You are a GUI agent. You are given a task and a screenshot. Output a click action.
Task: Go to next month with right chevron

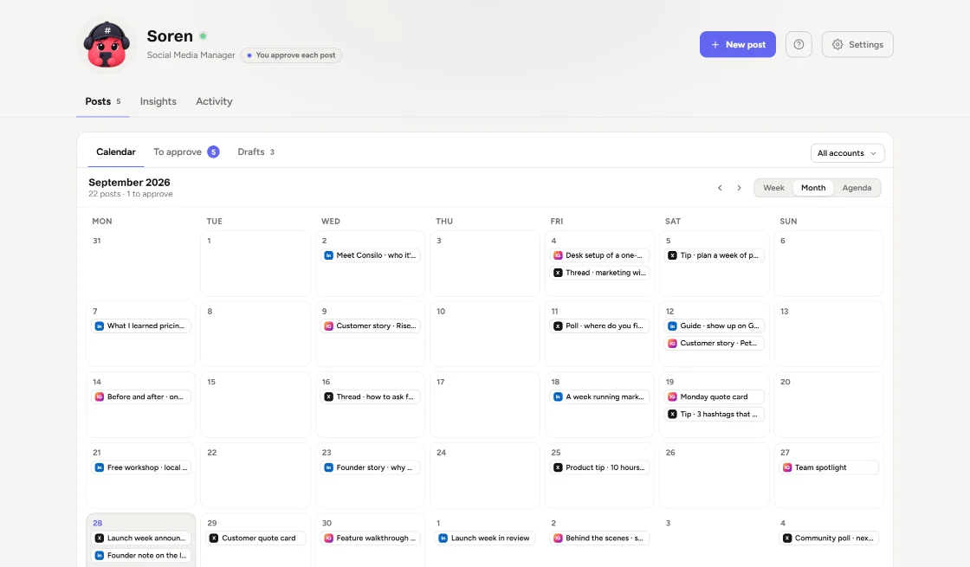[x=739, y=188]
